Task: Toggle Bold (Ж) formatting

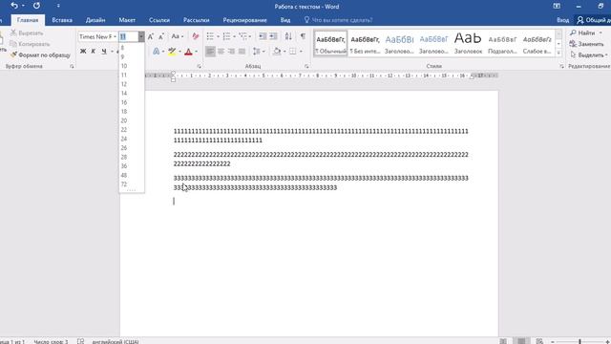Action: click(x=83, y=51)
